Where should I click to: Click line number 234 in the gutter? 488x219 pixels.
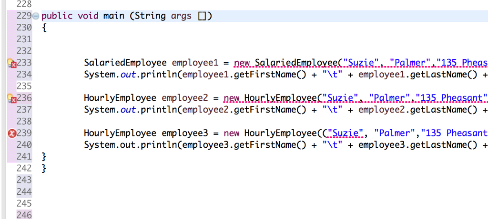click(x=24, y=75)
